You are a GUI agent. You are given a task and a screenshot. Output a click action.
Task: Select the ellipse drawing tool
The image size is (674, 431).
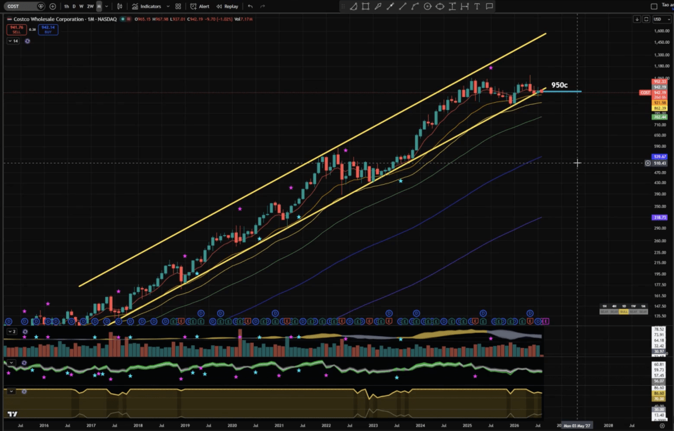tap(440, 6)
